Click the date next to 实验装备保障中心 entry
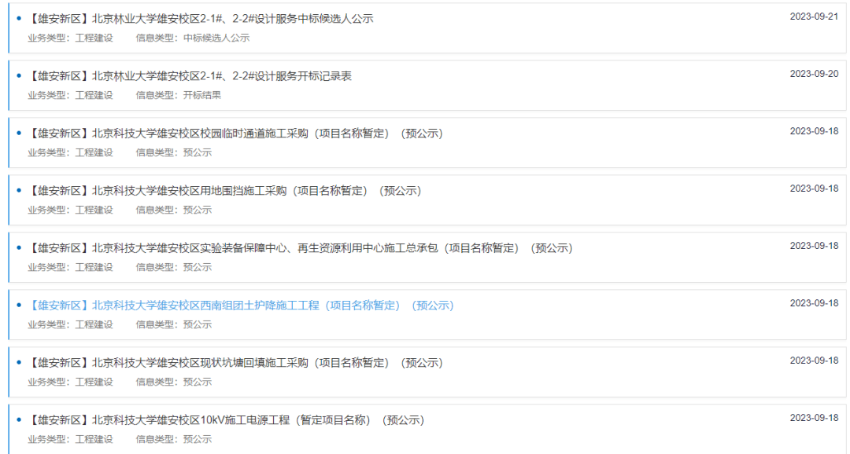 coord(814,246)
